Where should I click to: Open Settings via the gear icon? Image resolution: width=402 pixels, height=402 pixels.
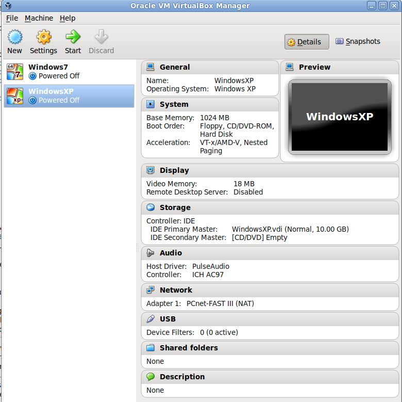(44, 37)
